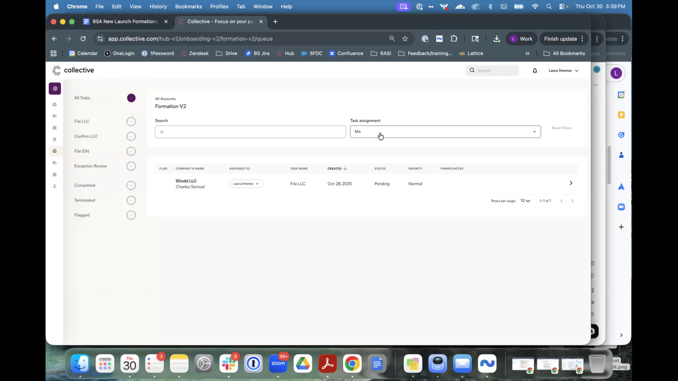Switch to BSA New Launch Formations tab
The height and width of the screenshot is (381, 678).
click(x=125, y=22)
